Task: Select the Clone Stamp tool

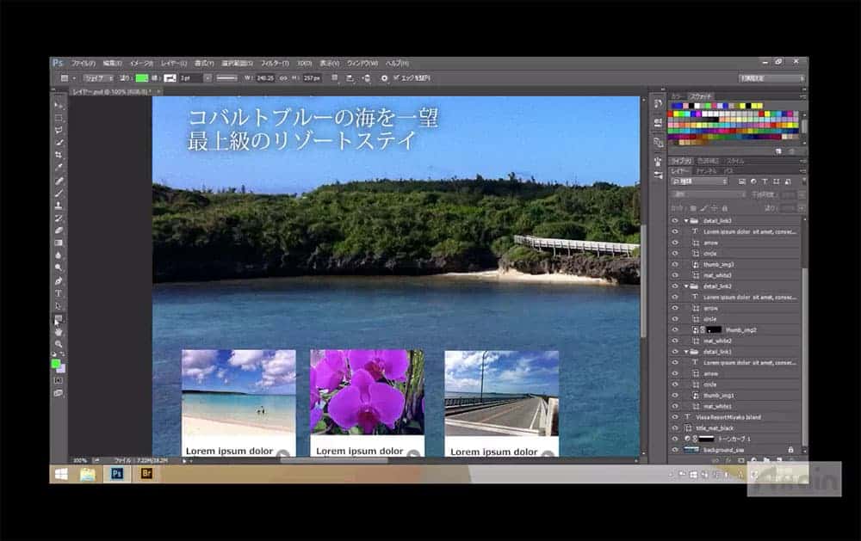Action: (x=59, y=206)
